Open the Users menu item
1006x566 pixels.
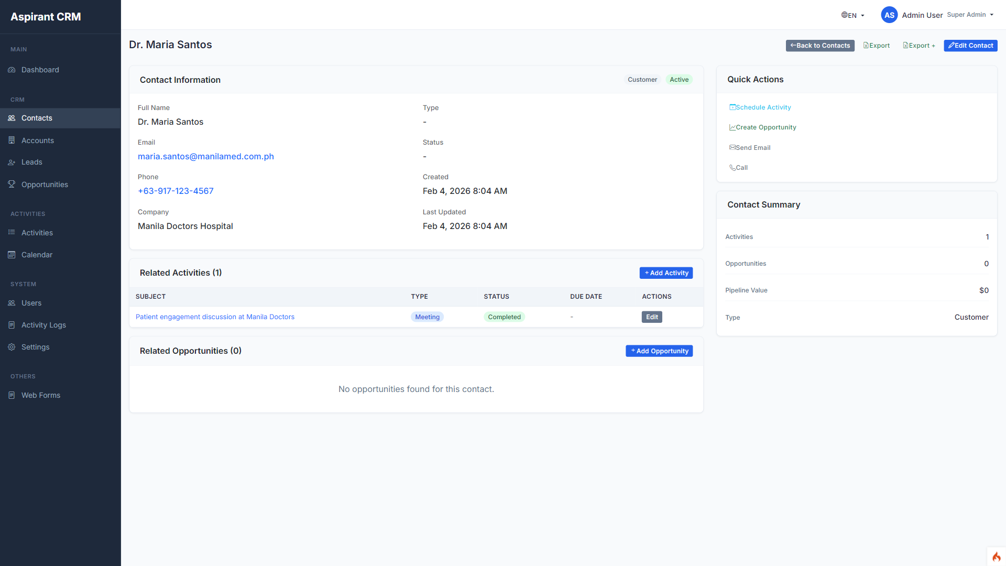(31, 303)
